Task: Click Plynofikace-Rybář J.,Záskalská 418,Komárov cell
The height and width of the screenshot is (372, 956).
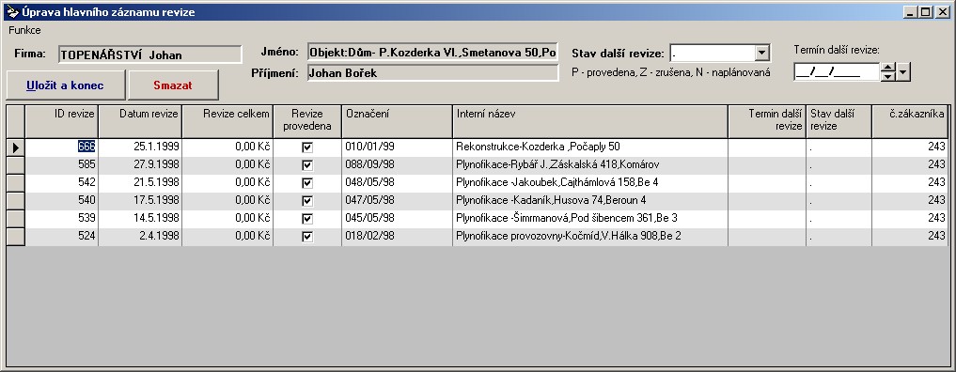Action: 590,165
